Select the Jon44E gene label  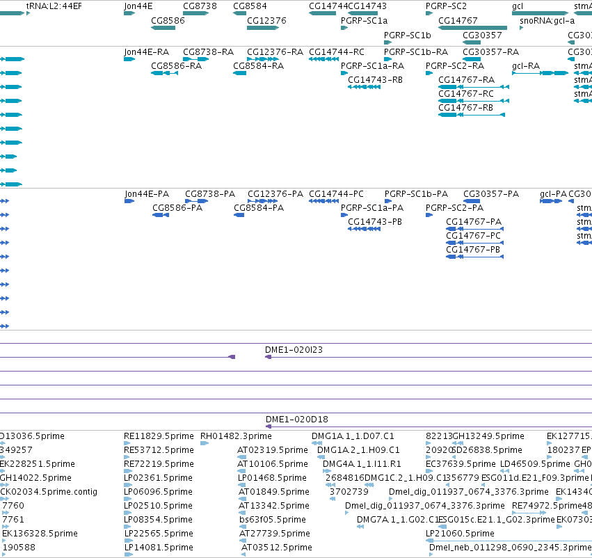(x=138, y=6)
